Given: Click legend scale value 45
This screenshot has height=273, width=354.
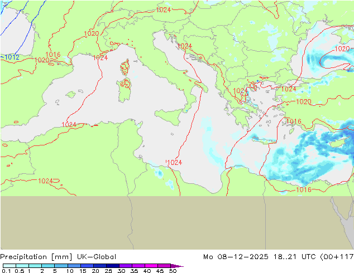Looking at the screenshot, I should [160, 271].
